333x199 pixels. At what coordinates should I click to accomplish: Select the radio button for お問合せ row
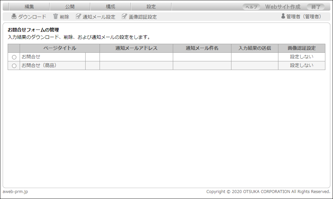point(14,57)
